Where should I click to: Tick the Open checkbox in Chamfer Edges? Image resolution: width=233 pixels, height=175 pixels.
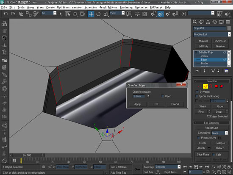[163, 96]
